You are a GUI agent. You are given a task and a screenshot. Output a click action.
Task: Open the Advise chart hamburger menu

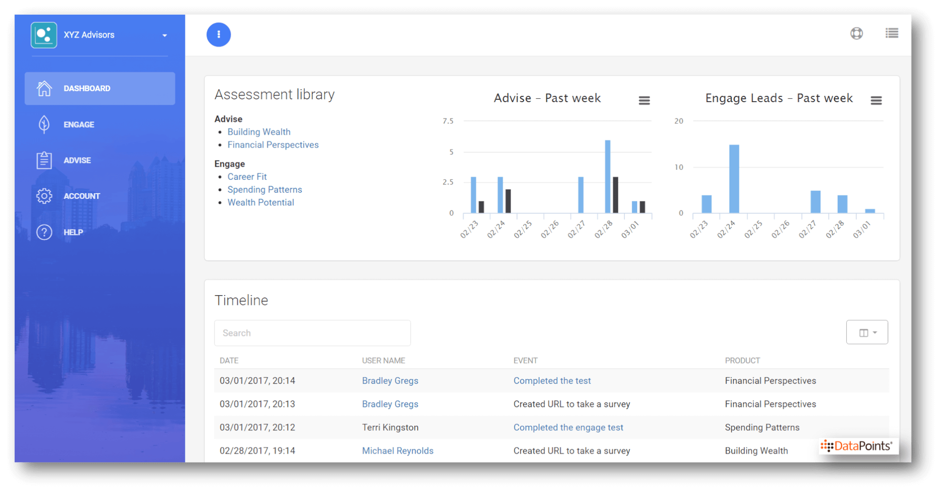(644, 100)
